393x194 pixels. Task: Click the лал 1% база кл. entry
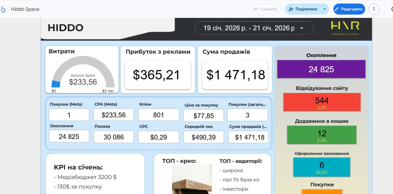[x=240, y=180]
